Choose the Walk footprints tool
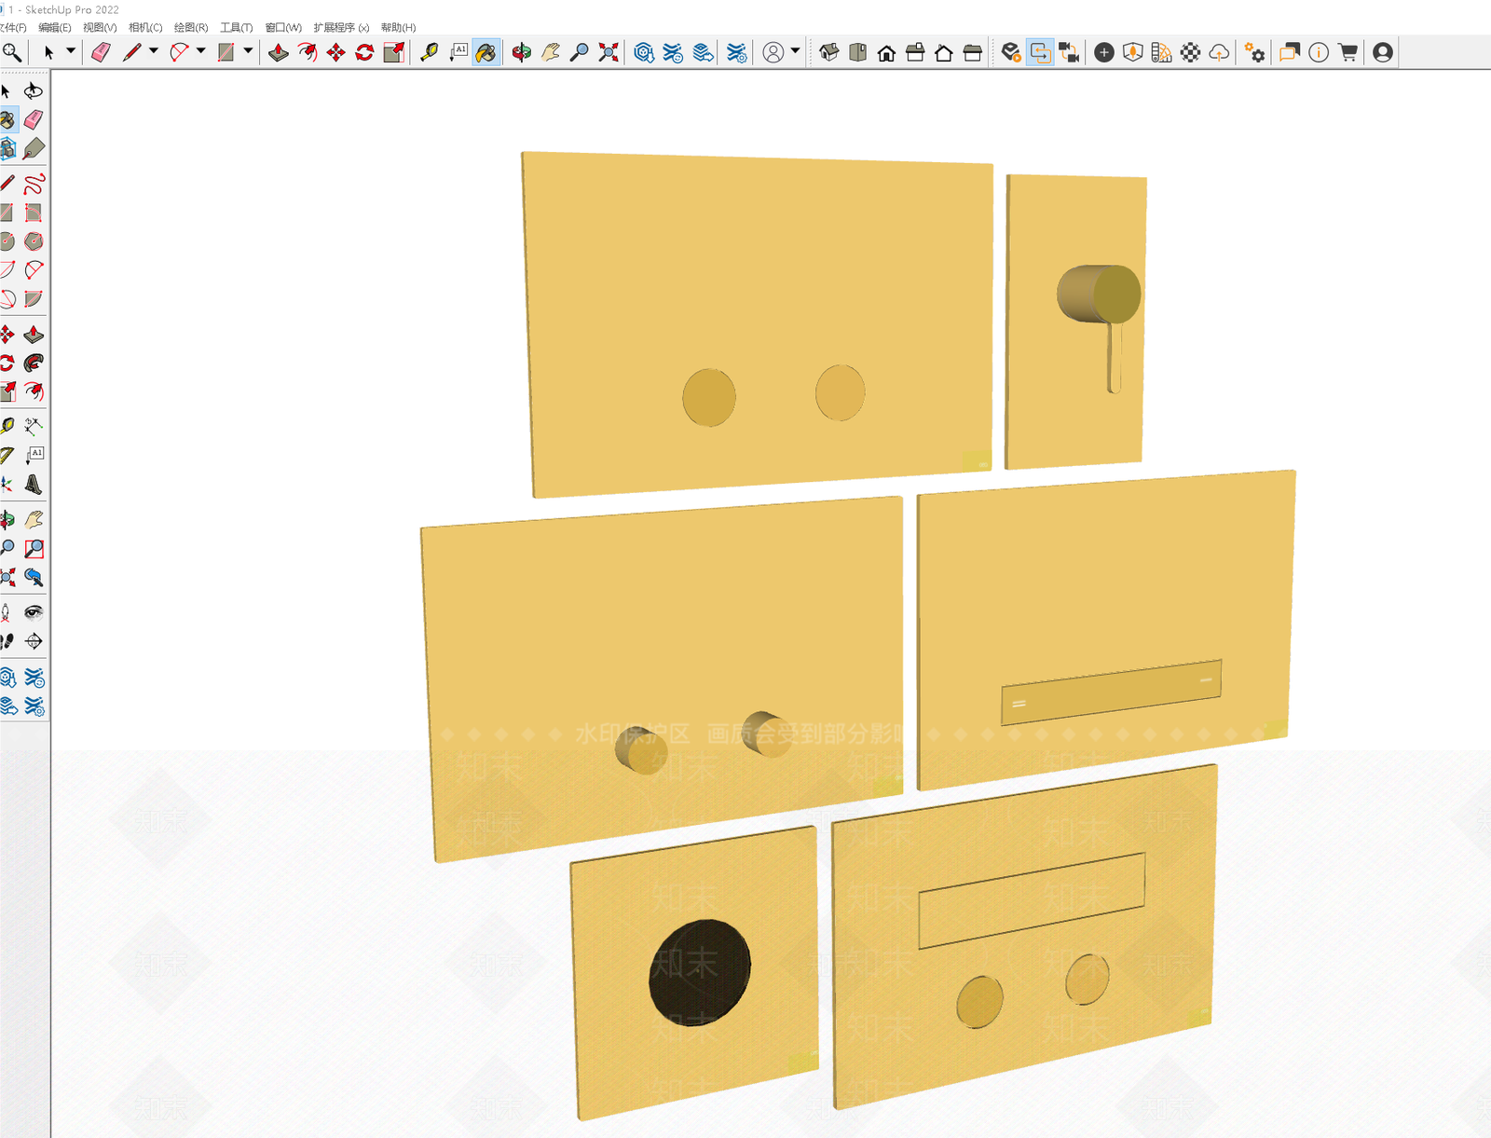Screen dimensions: 1491x1138 (x=7, y=641)
